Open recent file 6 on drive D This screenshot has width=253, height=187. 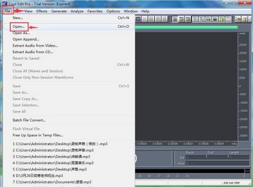pyautogui.click(x=69, y=176)
